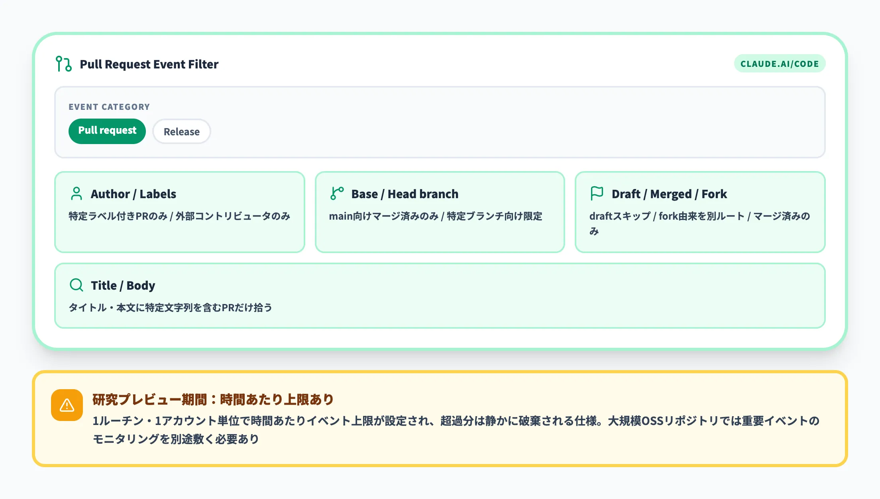This screenshot has width=880, height=499.
Task: Choose the Title / Body filter heading
Action: click(x=123, y=285)
